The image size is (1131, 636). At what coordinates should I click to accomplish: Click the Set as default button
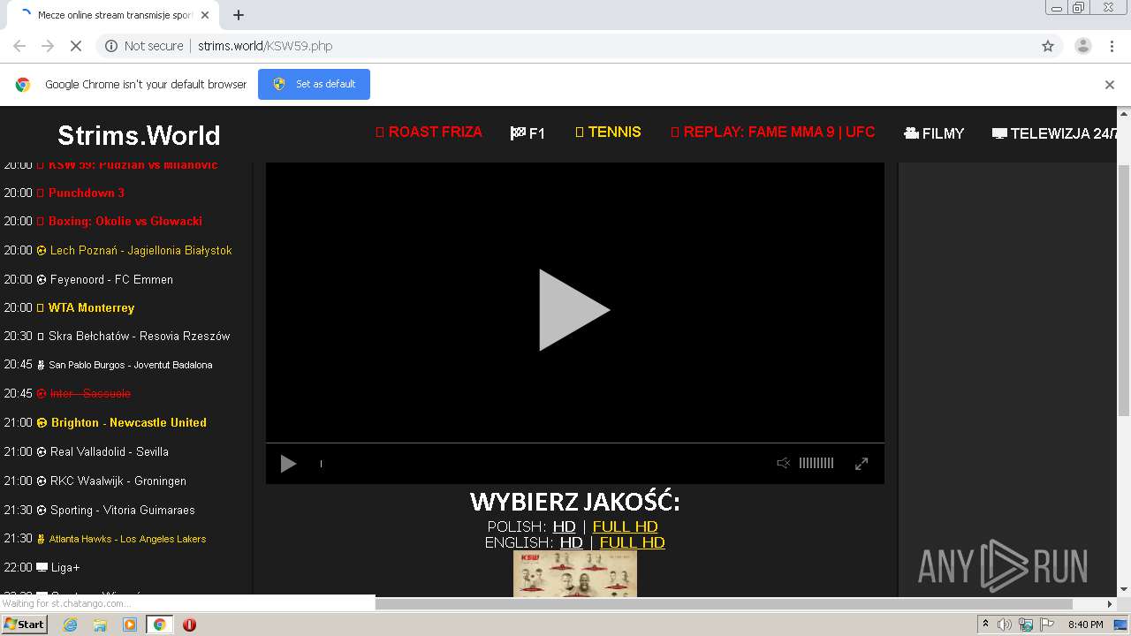click(x=314, y=84)
